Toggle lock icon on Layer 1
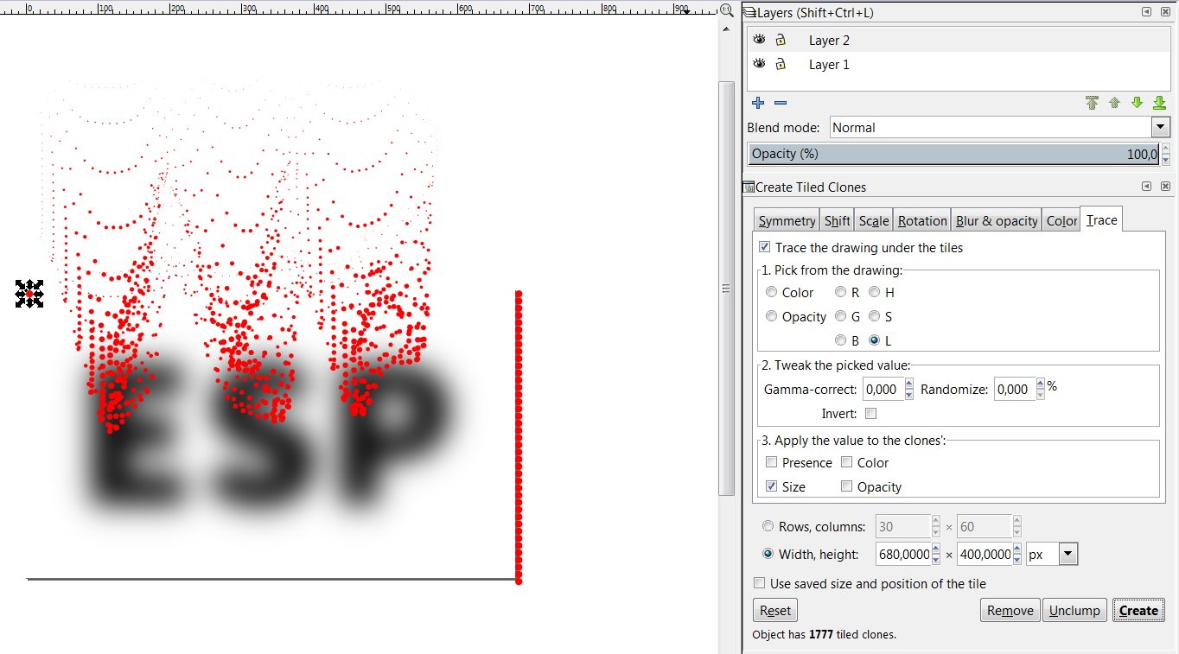The height and width of the screenshot is (654, 1179). 781,64
